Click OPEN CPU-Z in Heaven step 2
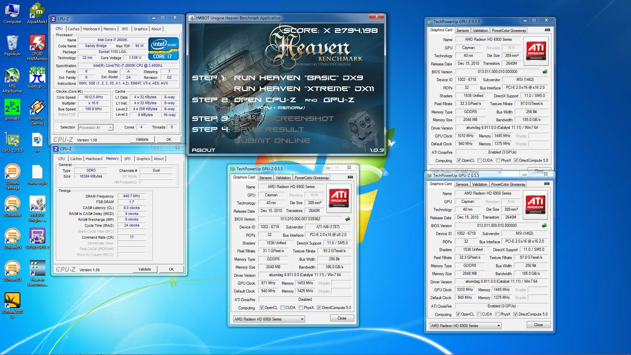 265,100
